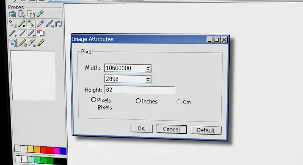Click the blank preview box in left panel
Image resolution: width=303 pixels, height=165 pixels.
pyautogui.click(x=33, y=76)
